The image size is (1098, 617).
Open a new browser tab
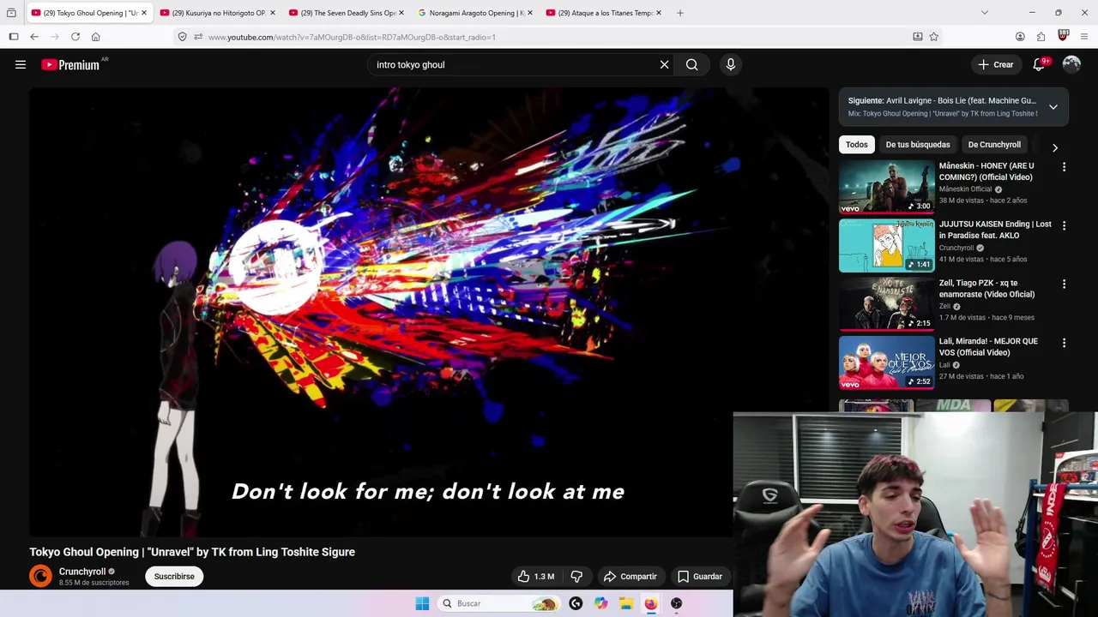pyautogui.click(x=680, y=13)
